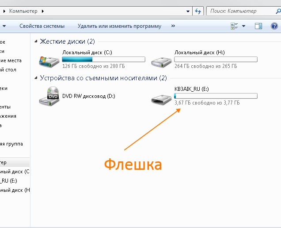The image size is (281, 228).
Task: Open KB3AIK_RU (E:) flash drive icon
Action: [x=161, y=100]
